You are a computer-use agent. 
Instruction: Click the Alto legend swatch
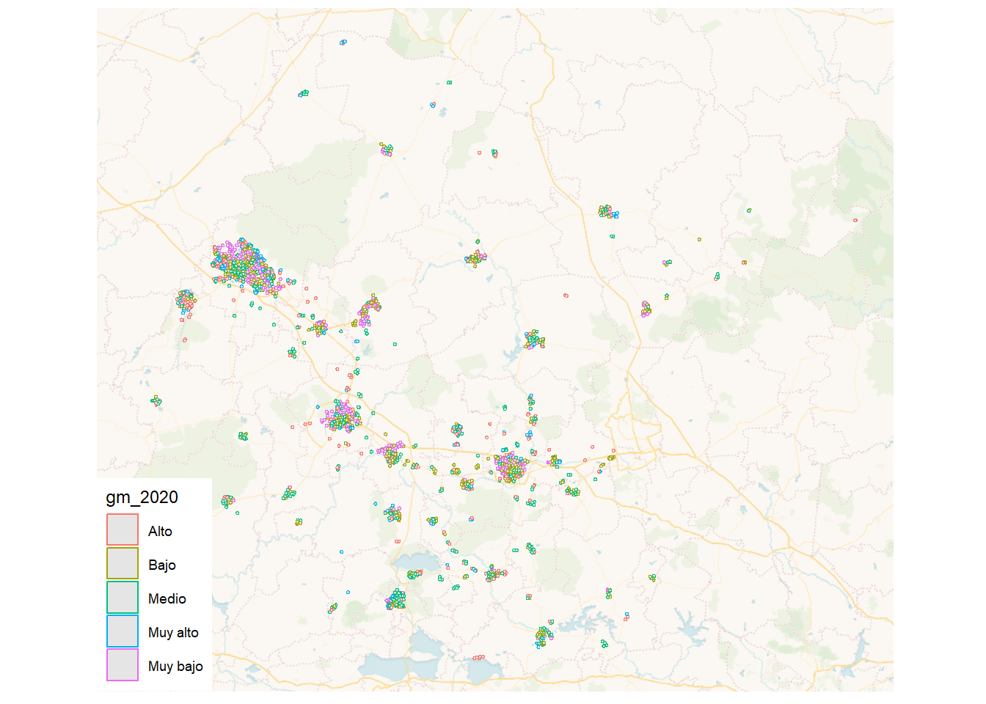123,530
